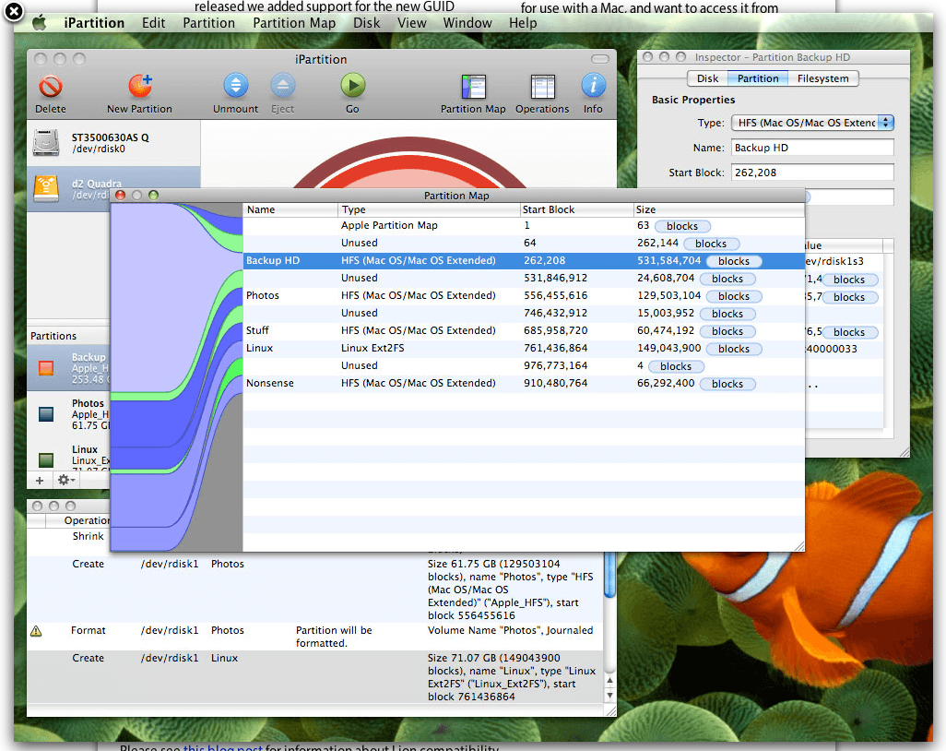Viewport: 946px width, 751px height.
Task: Open blocks unit popup for Backup HD row
Action: pos(734,261)
